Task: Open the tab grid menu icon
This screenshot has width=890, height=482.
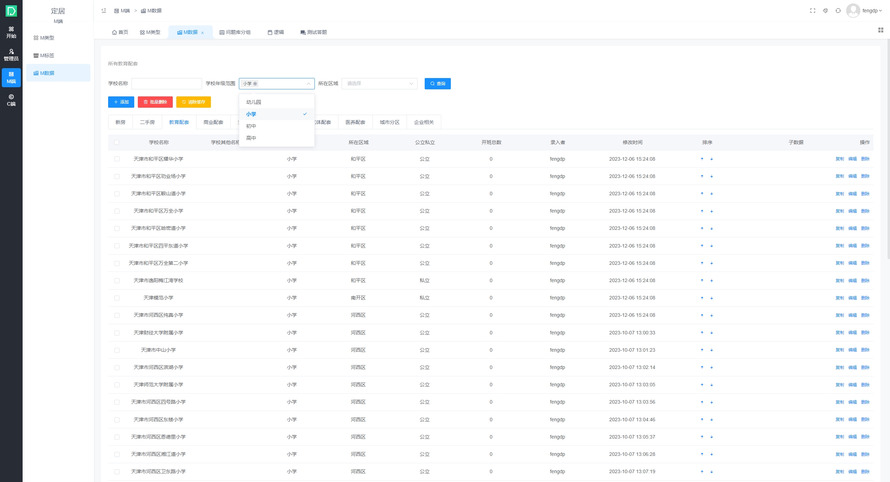Action: 881,30
